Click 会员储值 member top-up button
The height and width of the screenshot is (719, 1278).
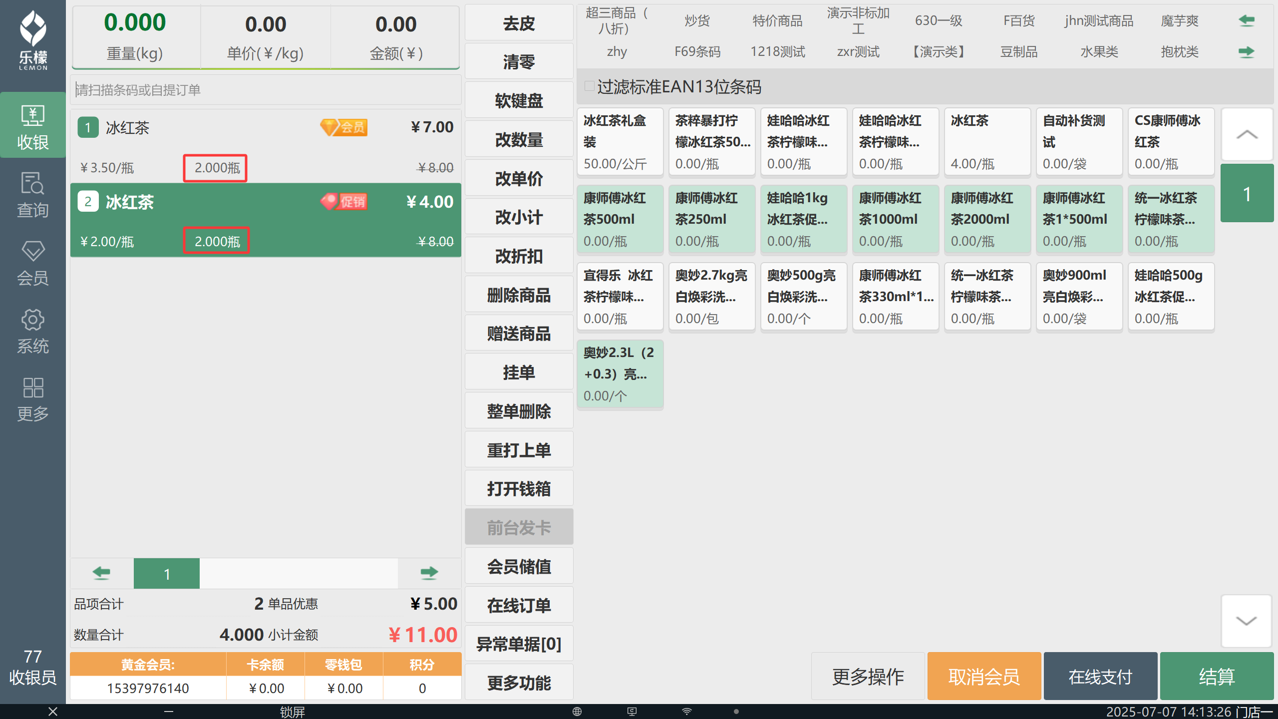519,566
